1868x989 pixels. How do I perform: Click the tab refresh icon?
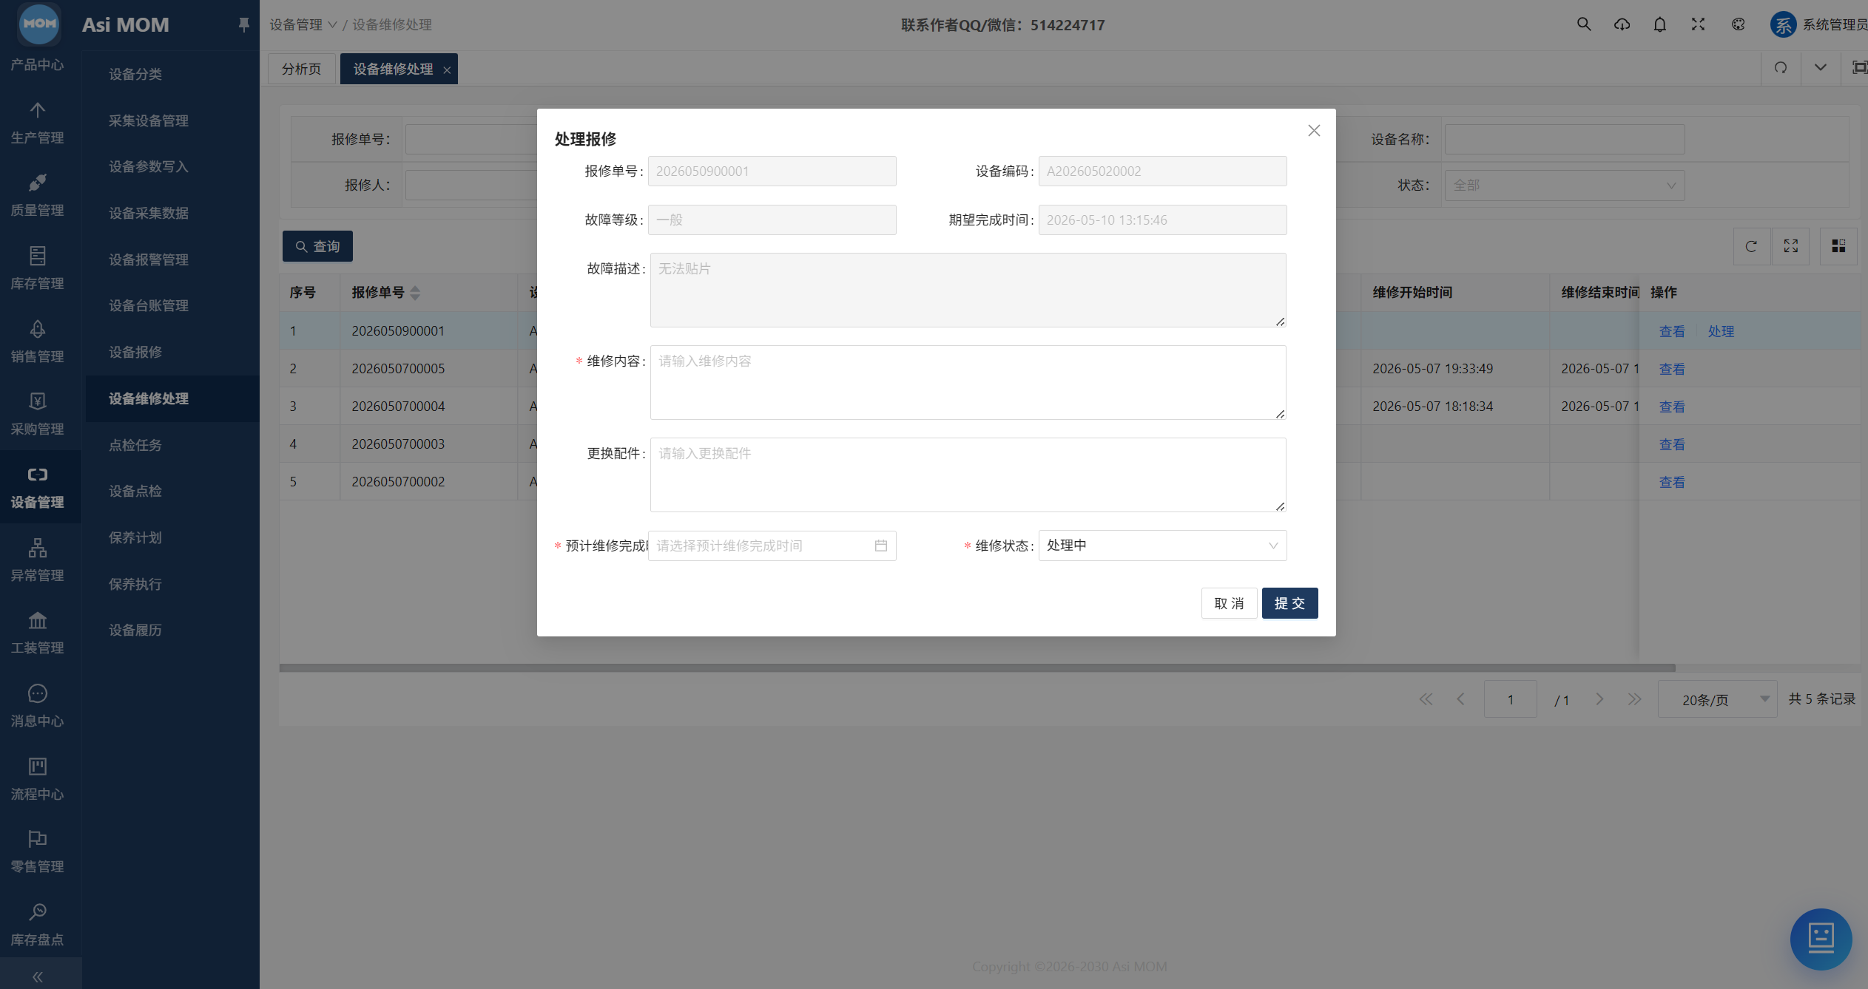click(x=1781, y=68)
